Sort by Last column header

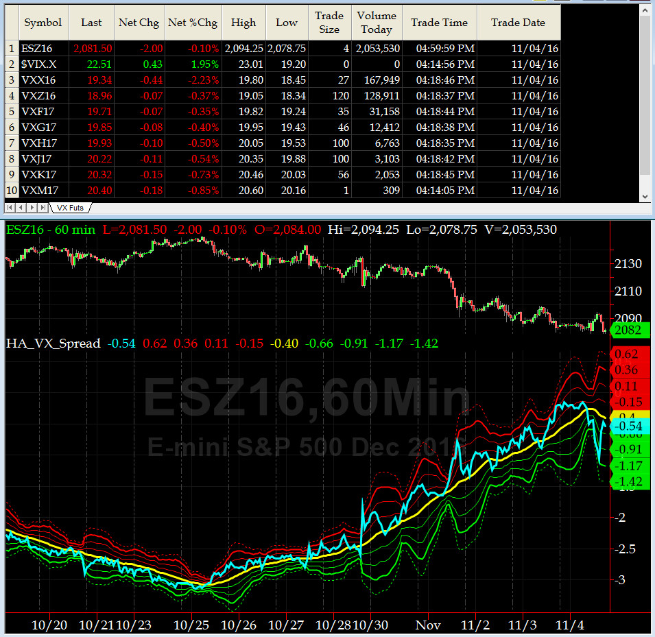[x=91, y=23]
